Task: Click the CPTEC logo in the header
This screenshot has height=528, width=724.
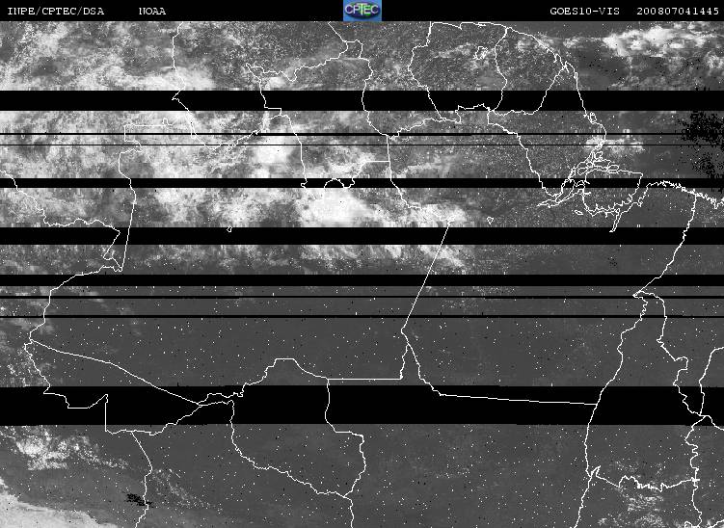Action: click(x=362, y=11)
